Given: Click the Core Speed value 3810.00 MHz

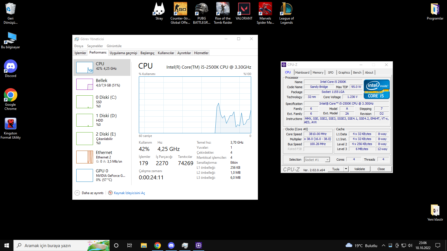Looking at the screenshot, I should coord(318,134).
